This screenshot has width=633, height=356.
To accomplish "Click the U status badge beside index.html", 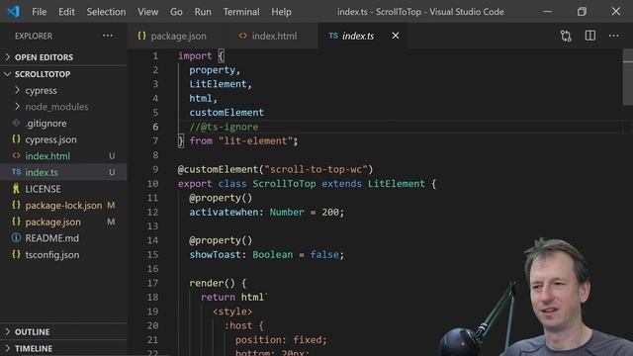I will pyautogui.click(x=112, y=156).
